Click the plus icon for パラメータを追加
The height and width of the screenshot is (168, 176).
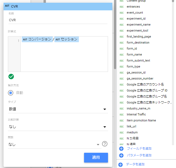[121, 155]
